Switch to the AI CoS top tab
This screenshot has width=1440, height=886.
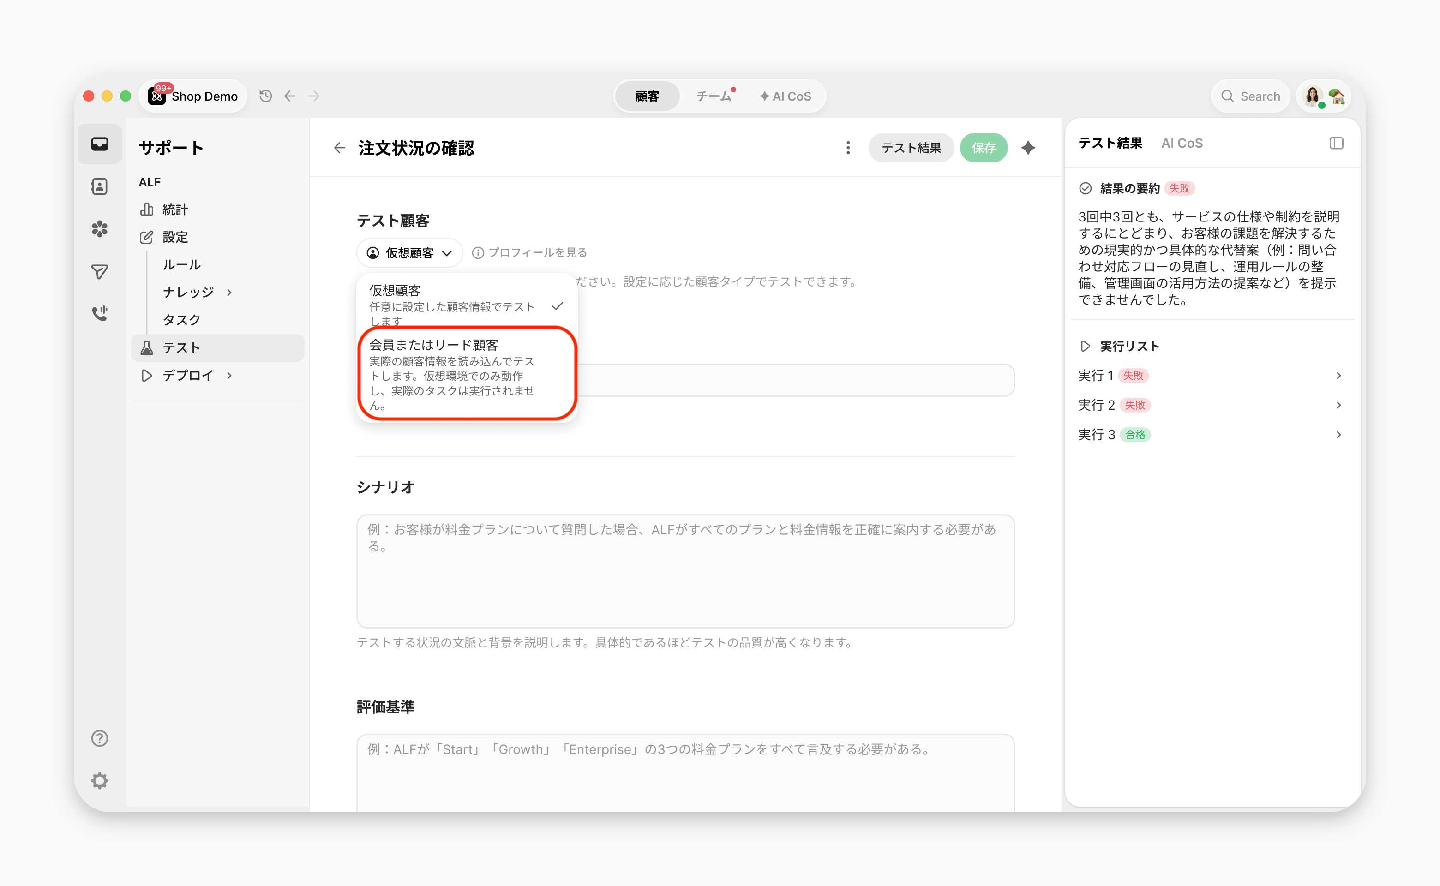[x=786, y=96]
